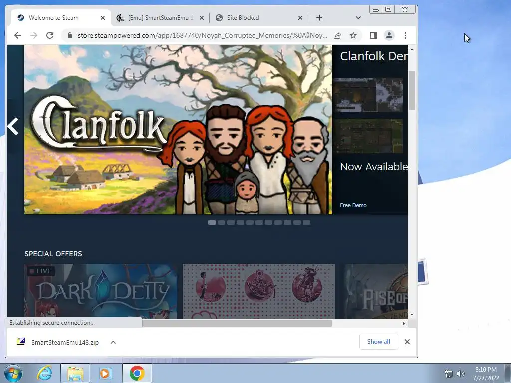Open a new tab with plus button
This screenshot has height=383, width=511.
(319, 18)
